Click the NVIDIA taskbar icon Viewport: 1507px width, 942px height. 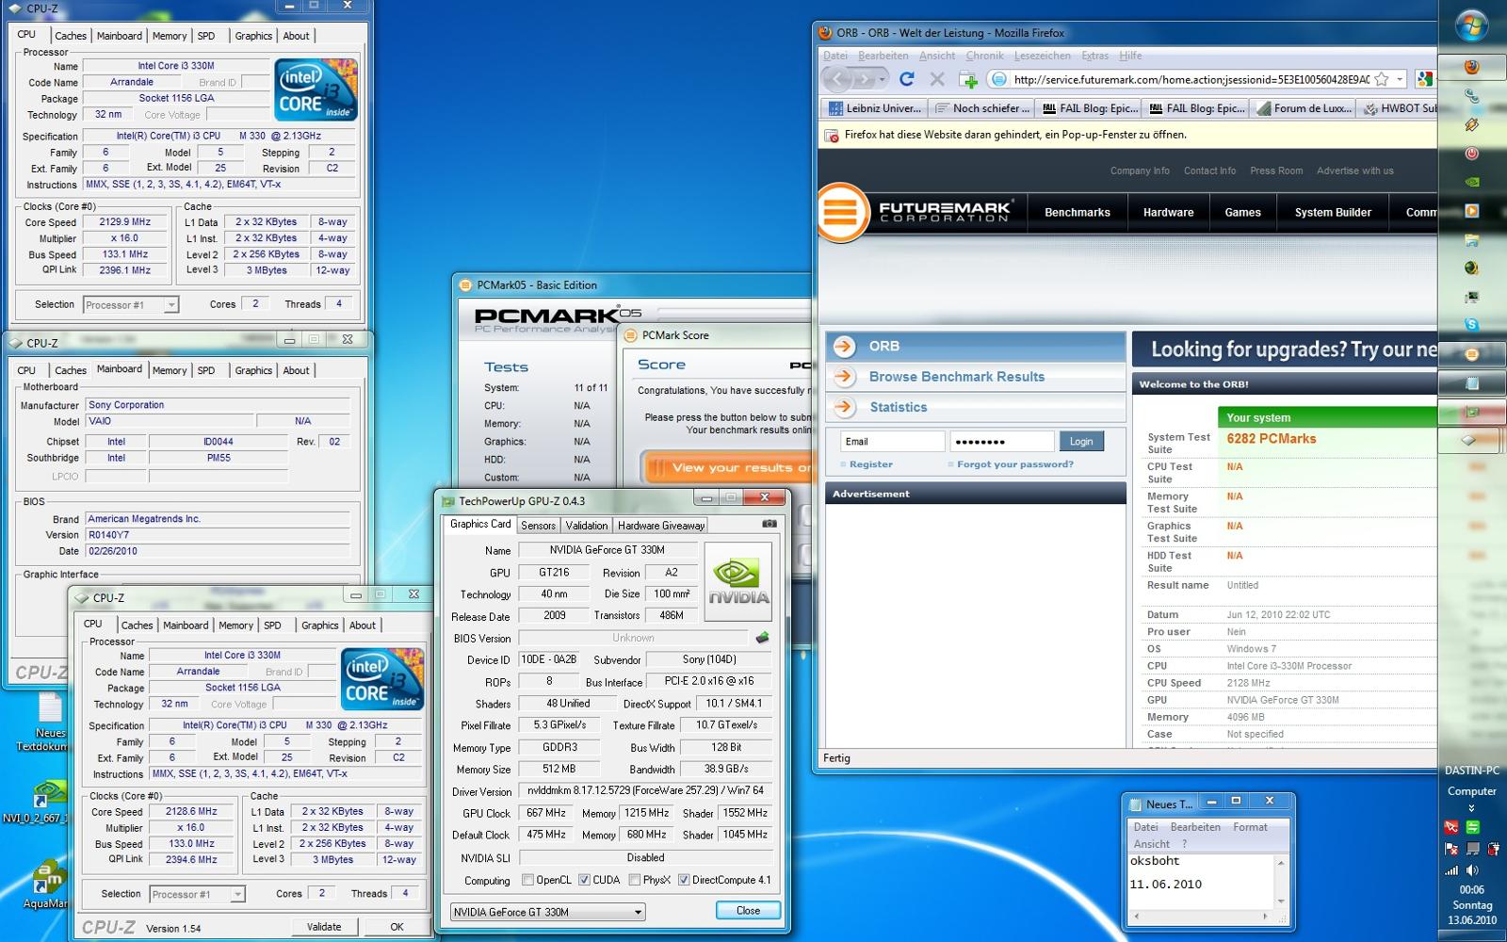1471,182
